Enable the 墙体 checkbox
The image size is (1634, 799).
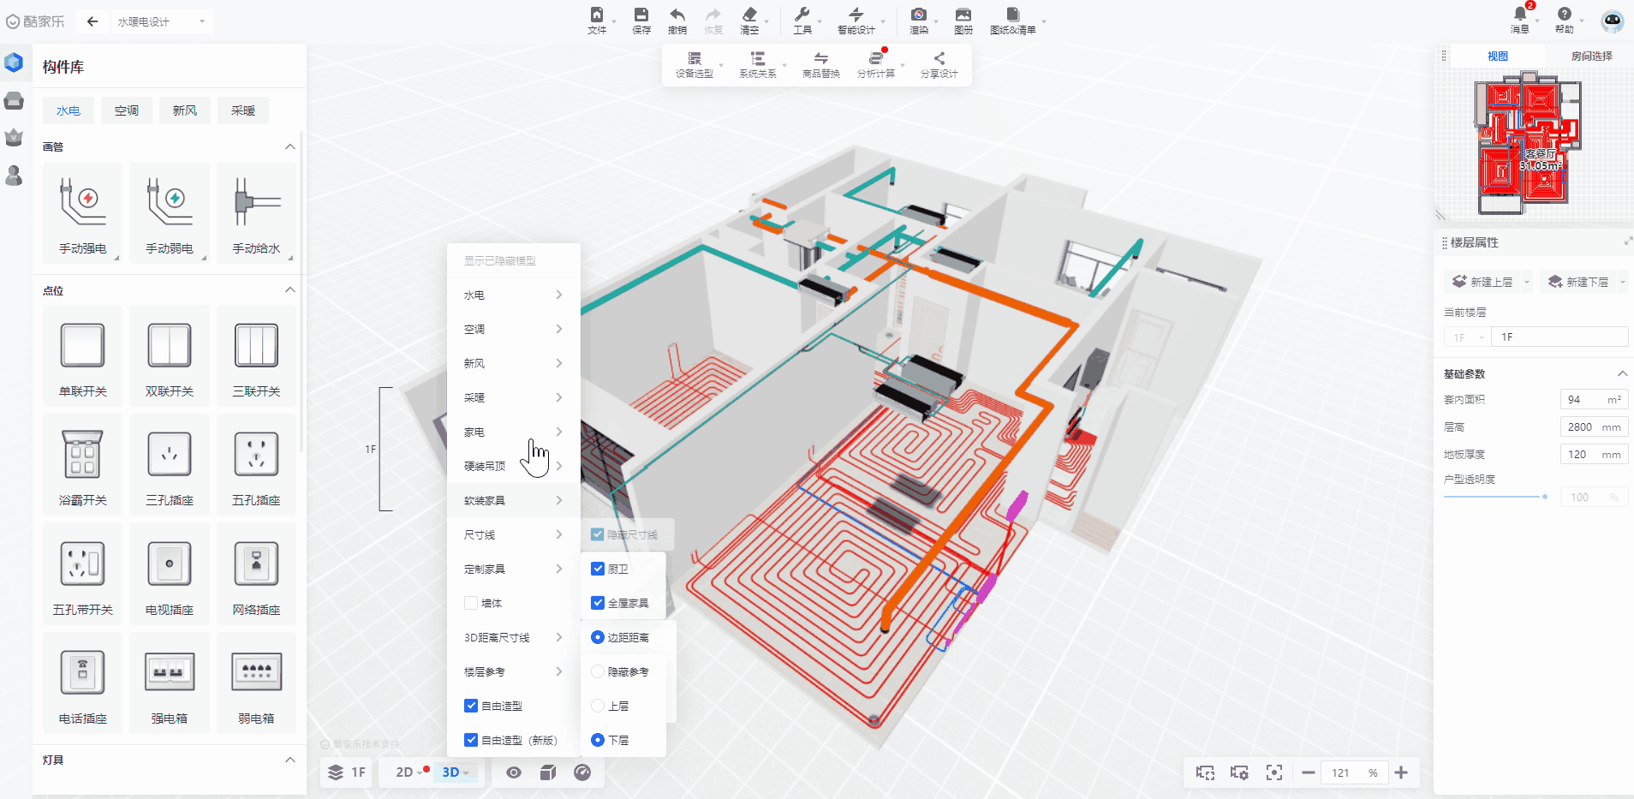click(x=471, y=603)
